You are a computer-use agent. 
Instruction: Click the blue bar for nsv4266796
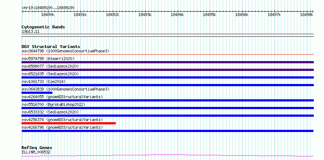(x=167, y=131)
